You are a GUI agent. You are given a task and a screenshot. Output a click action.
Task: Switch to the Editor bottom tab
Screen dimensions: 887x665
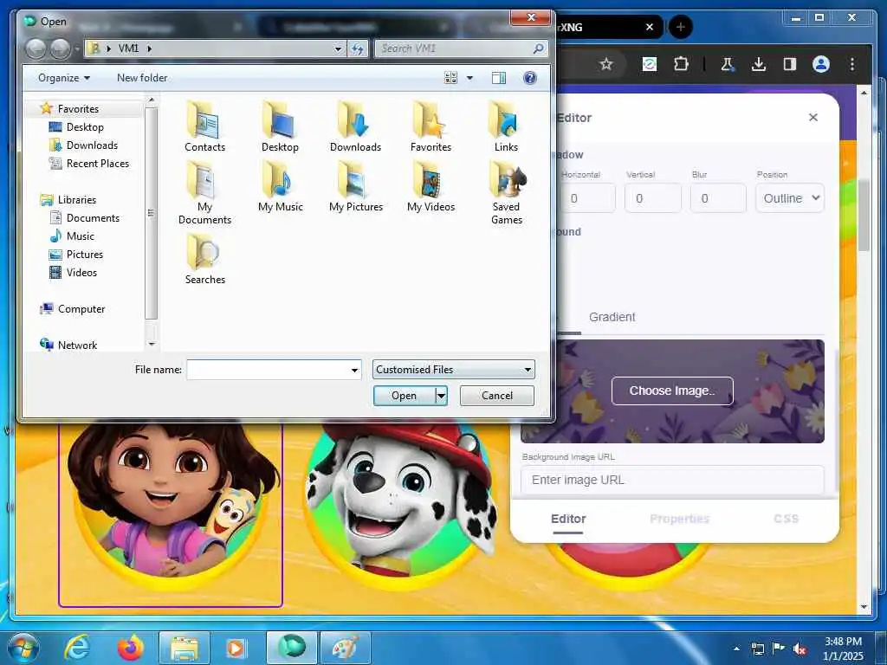568,520
